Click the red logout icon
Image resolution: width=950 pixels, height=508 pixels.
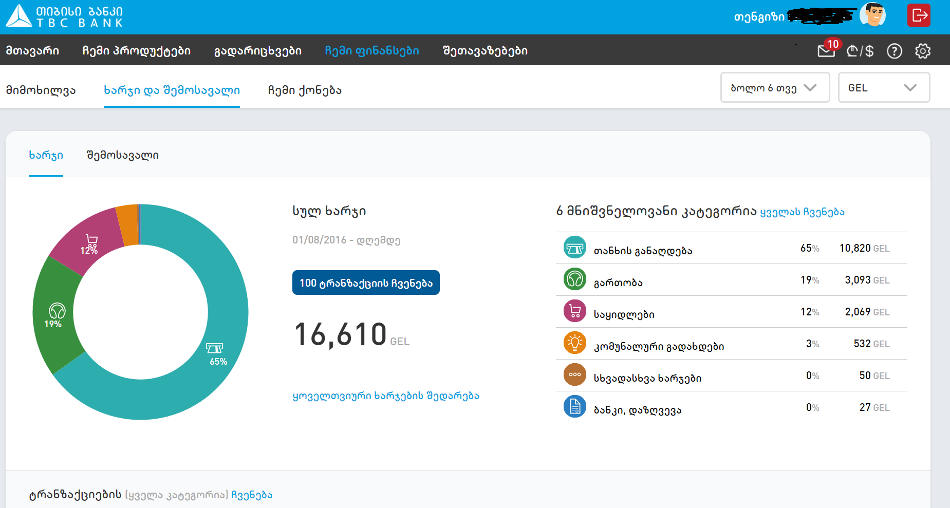pyautogui.click(x=919, y=15)
